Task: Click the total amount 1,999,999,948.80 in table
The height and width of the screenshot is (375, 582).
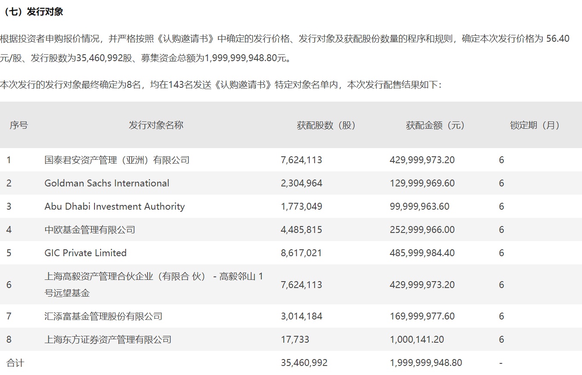Action: tap(425, 363)
